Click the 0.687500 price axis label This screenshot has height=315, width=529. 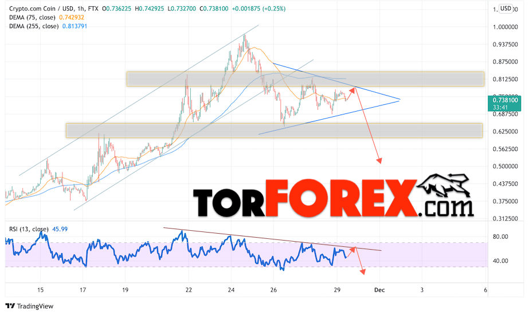tap(505, 115)
